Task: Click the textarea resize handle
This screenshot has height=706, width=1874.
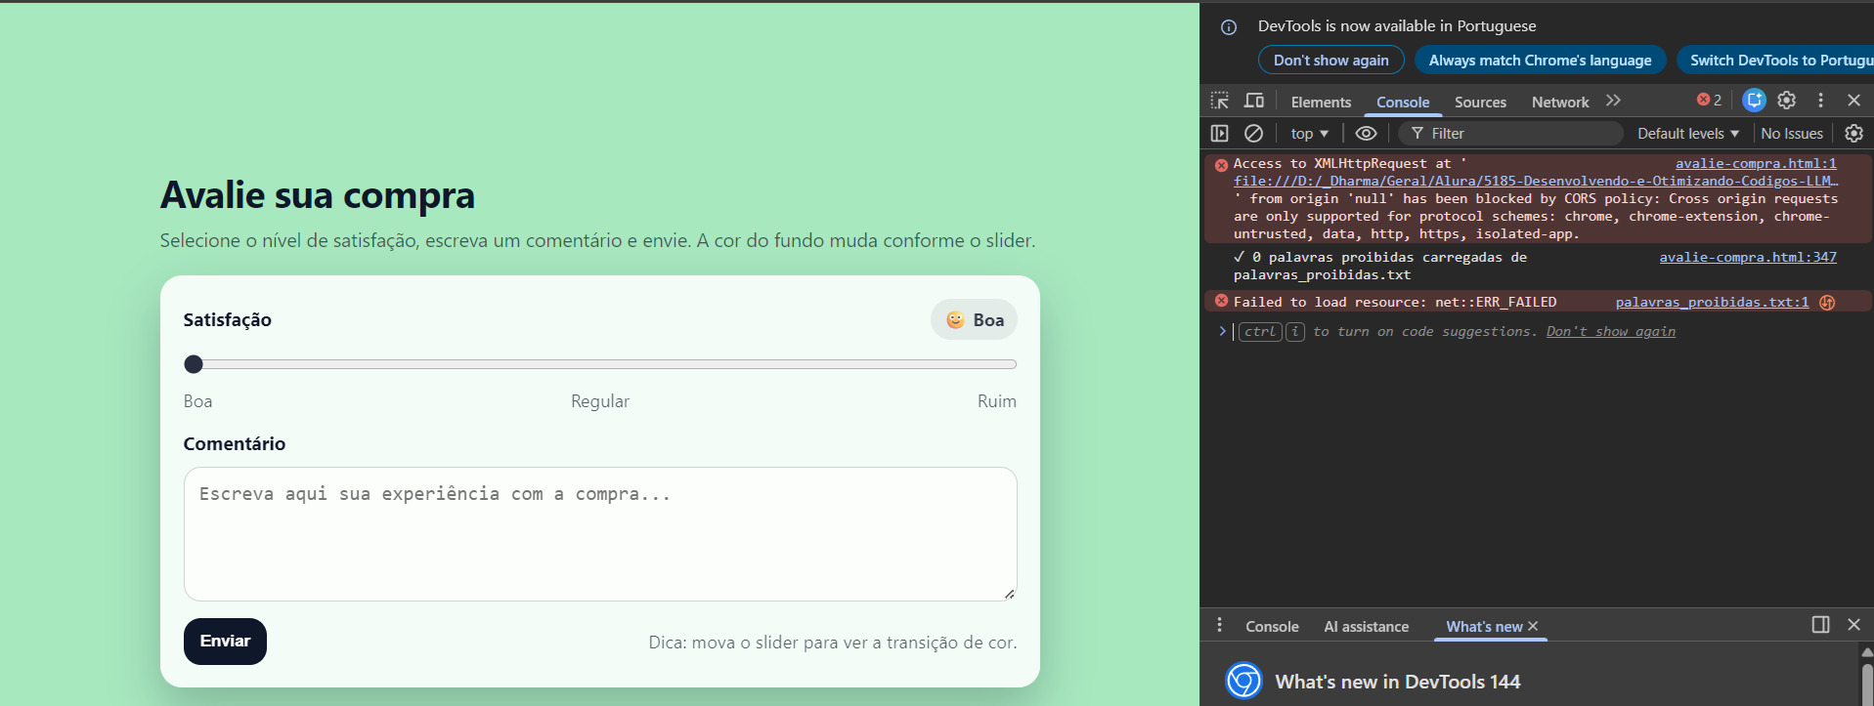Action: pos(1009,594)
